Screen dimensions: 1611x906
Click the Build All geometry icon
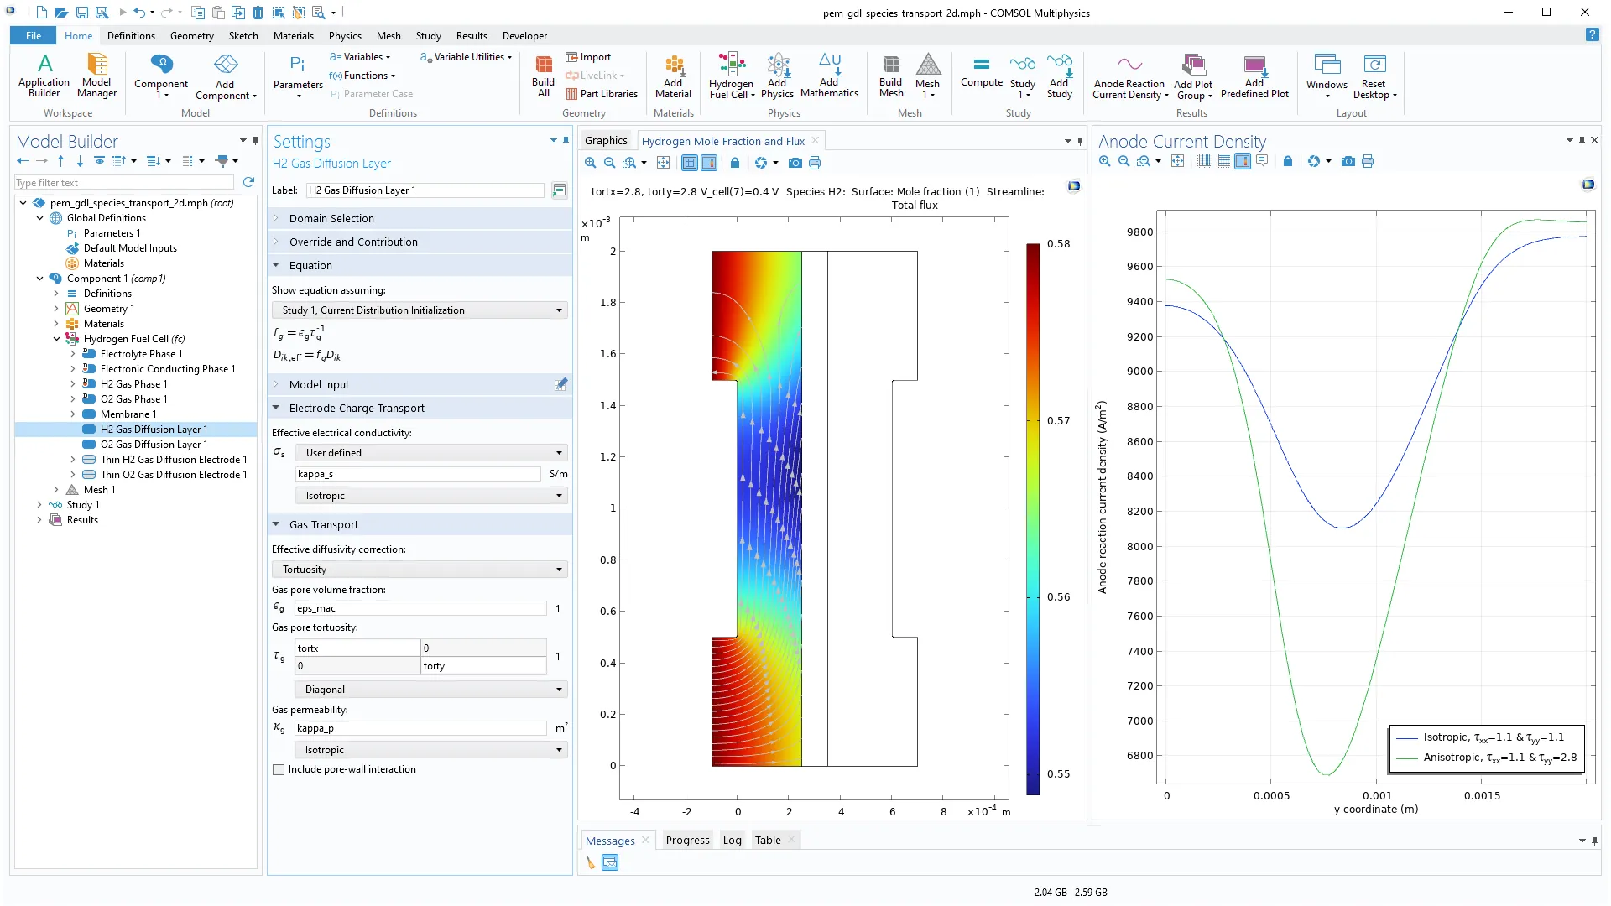[543, 65]
